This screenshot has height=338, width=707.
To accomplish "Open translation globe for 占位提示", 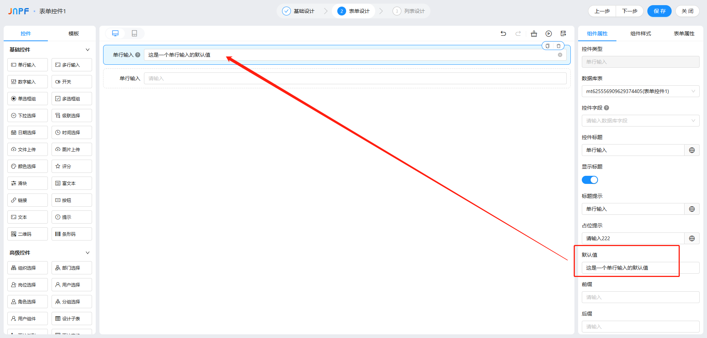I will [x=692, y=238].
